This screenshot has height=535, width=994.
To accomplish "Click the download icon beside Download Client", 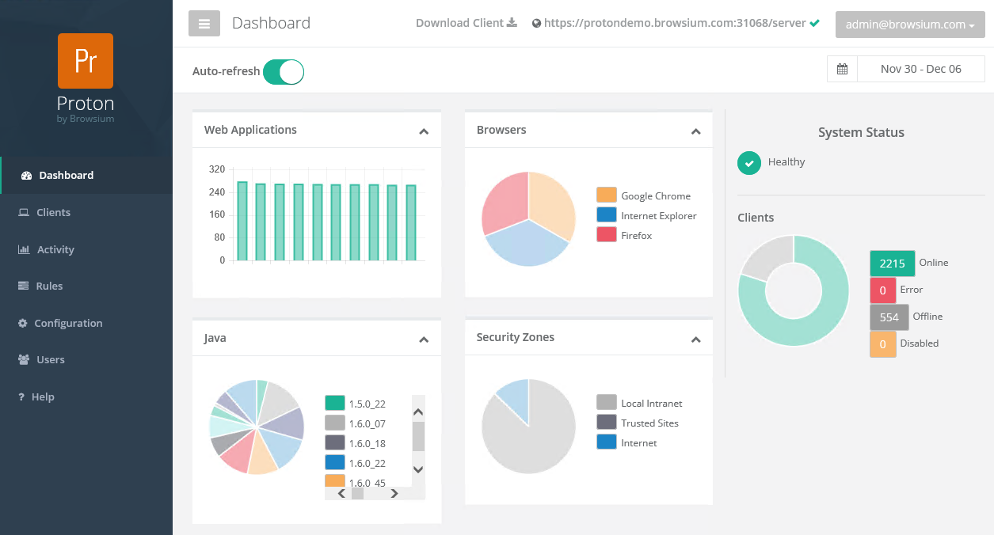I will coord(512,23).
